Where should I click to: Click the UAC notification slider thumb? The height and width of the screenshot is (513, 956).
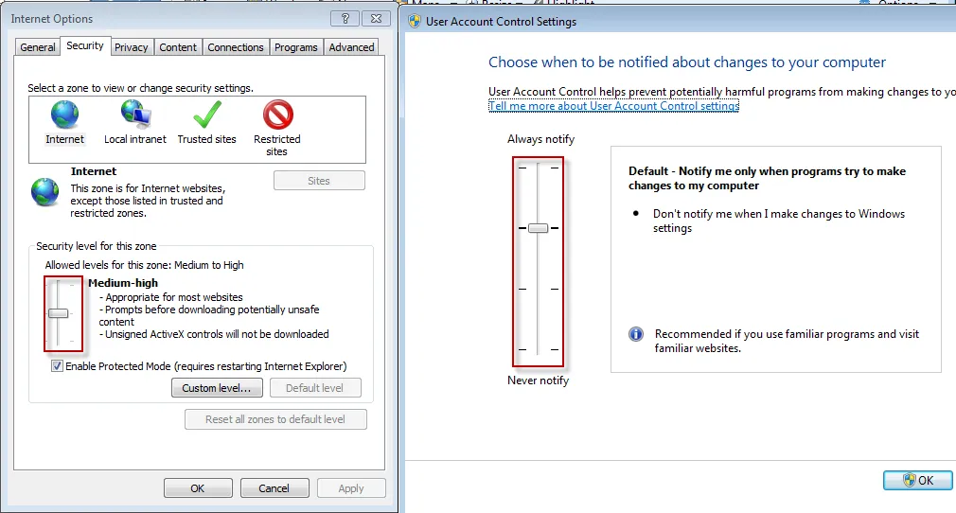click(539, 228)
